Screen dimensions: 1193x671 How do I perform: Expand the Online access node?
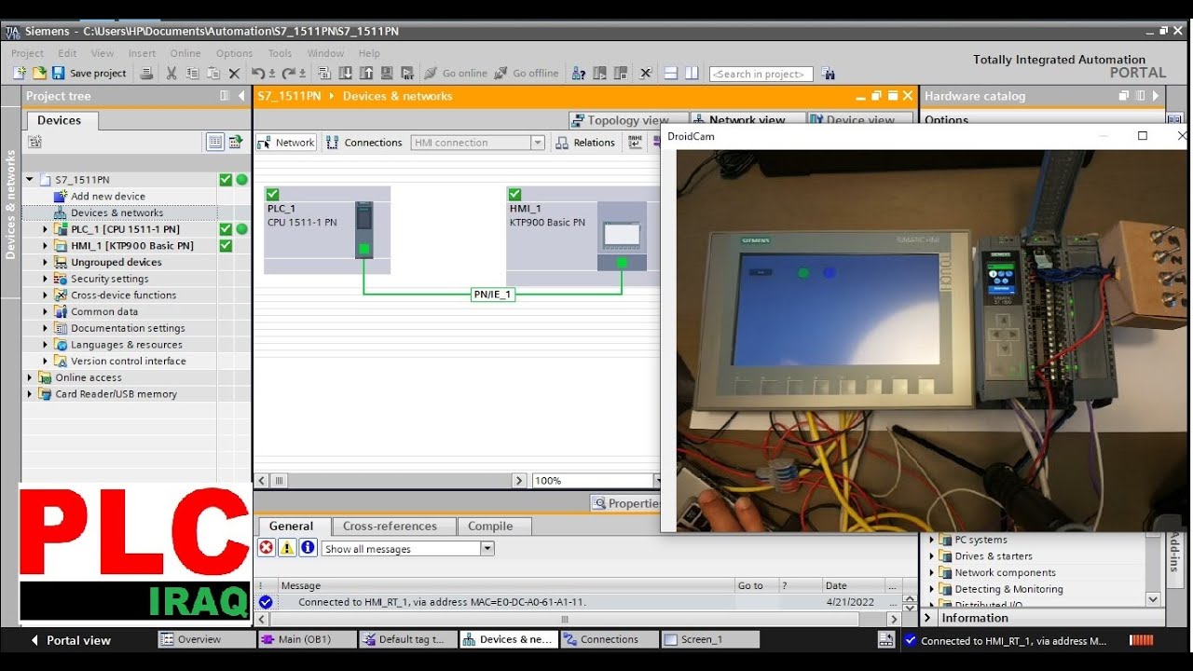[30, 377]
